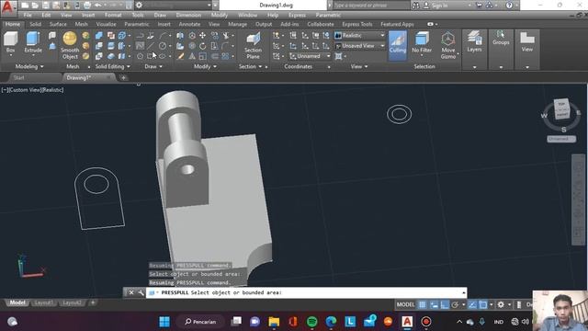Image resolution: width=588 pixels, height=331 pixels.
Task: Add new drawing tab with plus button
Action: coord(123,77)
